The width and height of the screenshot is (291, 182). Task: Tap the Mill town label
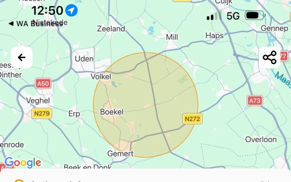coord(172,37)
